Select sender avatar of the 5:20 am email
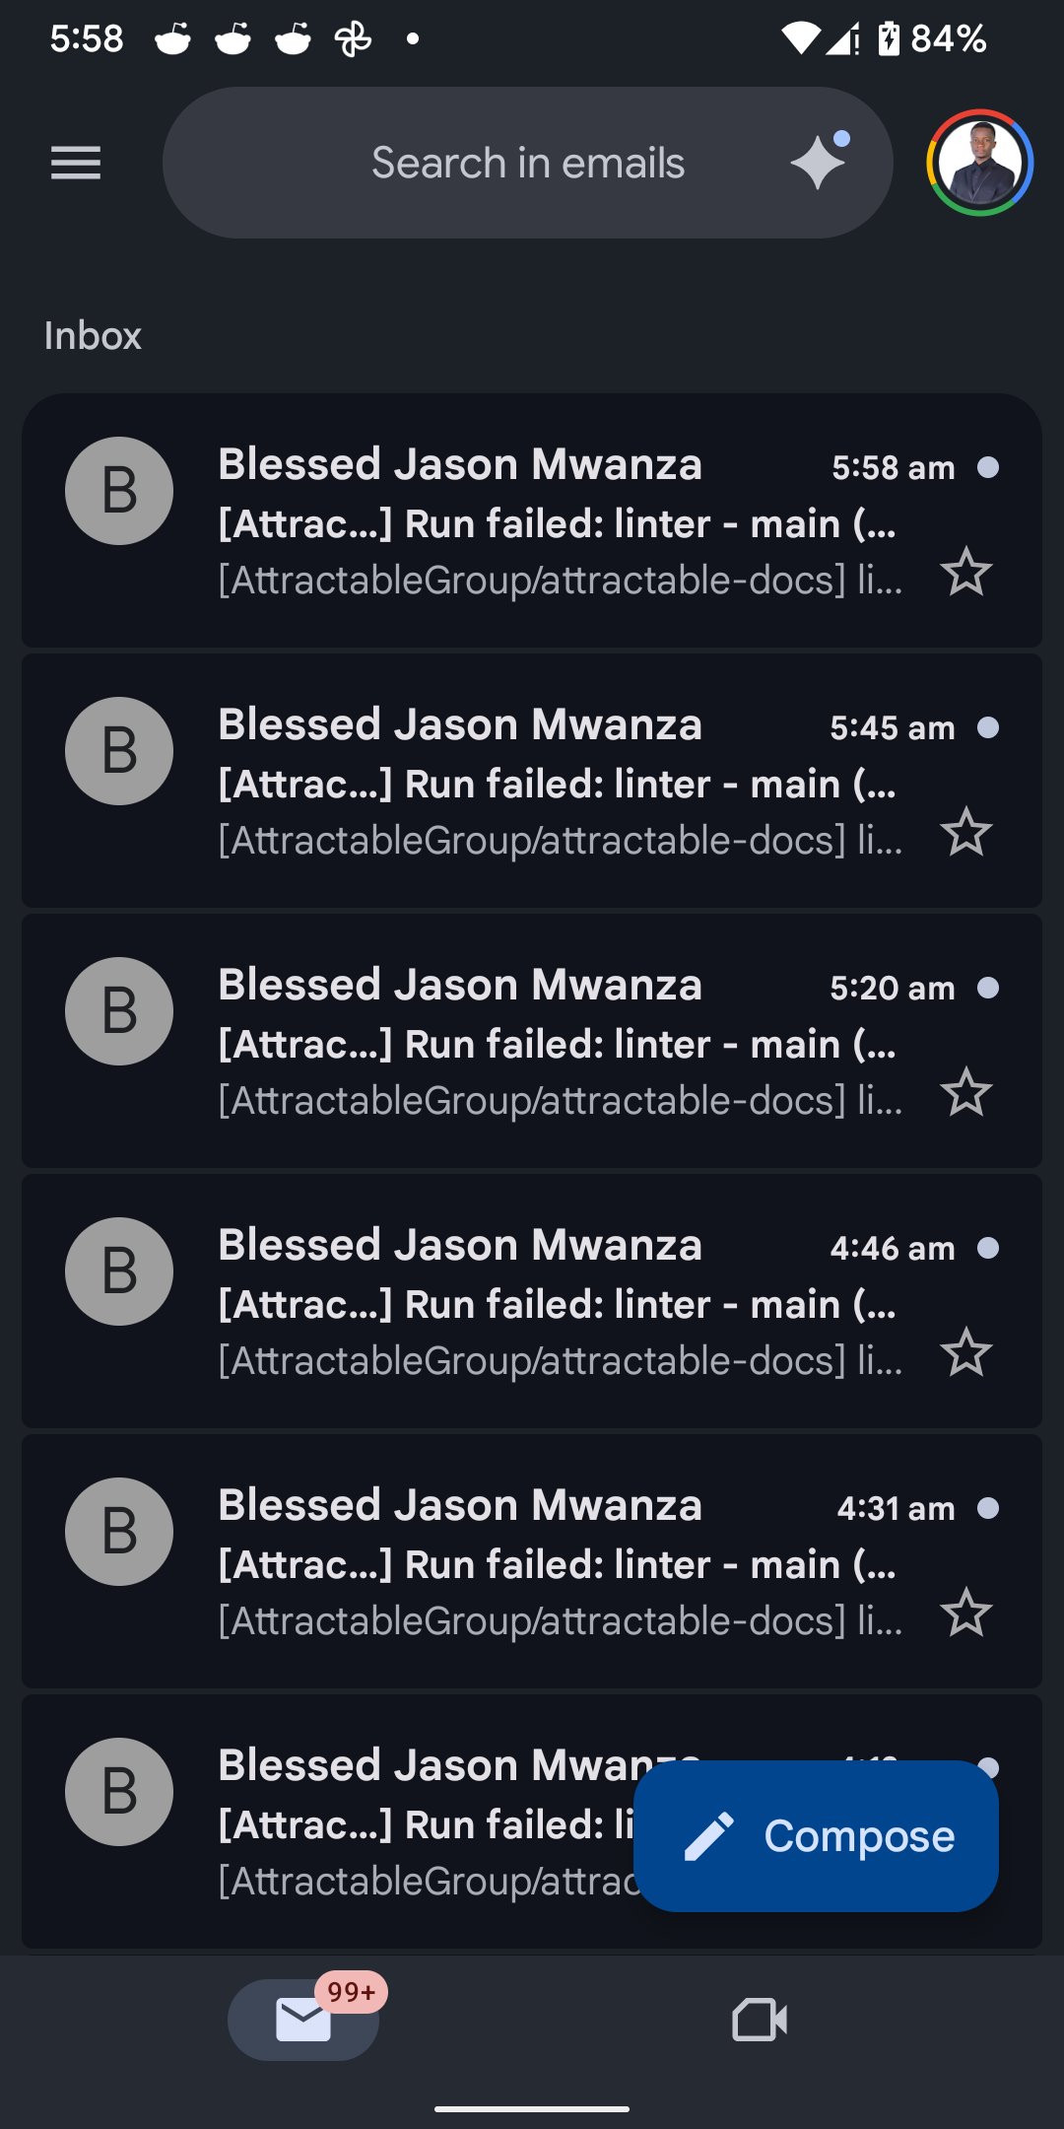Image resolution: width=1064 pixels, height=2129 pixels. click(x=119, y=1011)
